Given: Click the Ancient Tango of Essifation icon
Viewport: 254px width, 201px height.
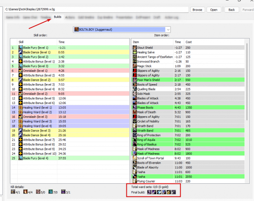Looking at the screenshot, I should 134,57.
